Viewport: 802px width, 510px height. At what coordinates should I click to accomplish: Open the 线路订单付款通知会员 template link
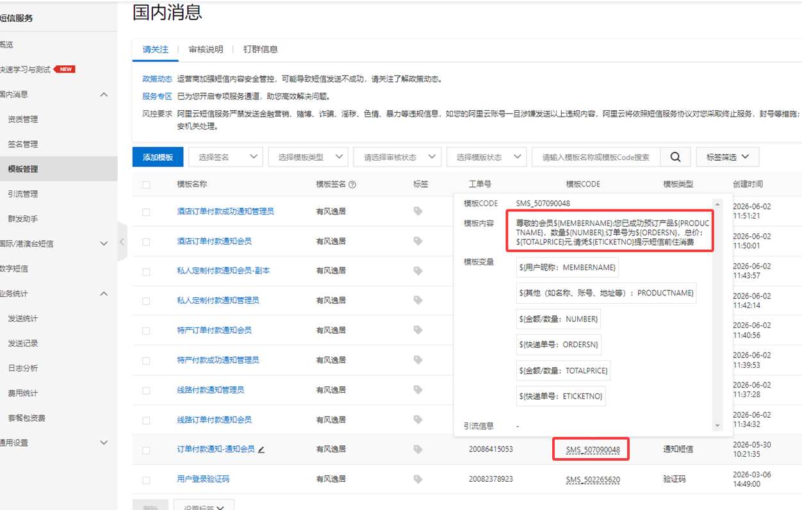214,420
